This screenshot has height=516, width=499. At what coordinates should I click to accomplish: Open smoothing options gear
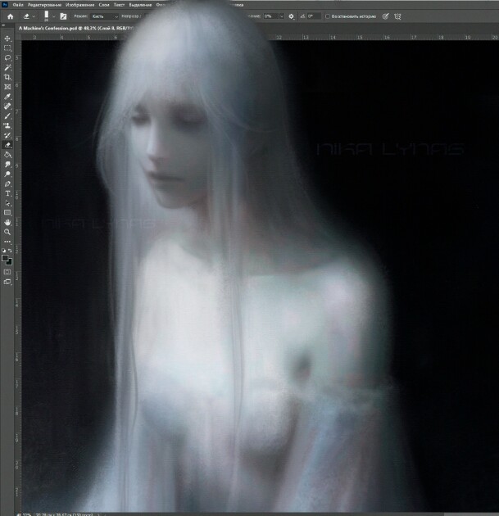point(292,16)
